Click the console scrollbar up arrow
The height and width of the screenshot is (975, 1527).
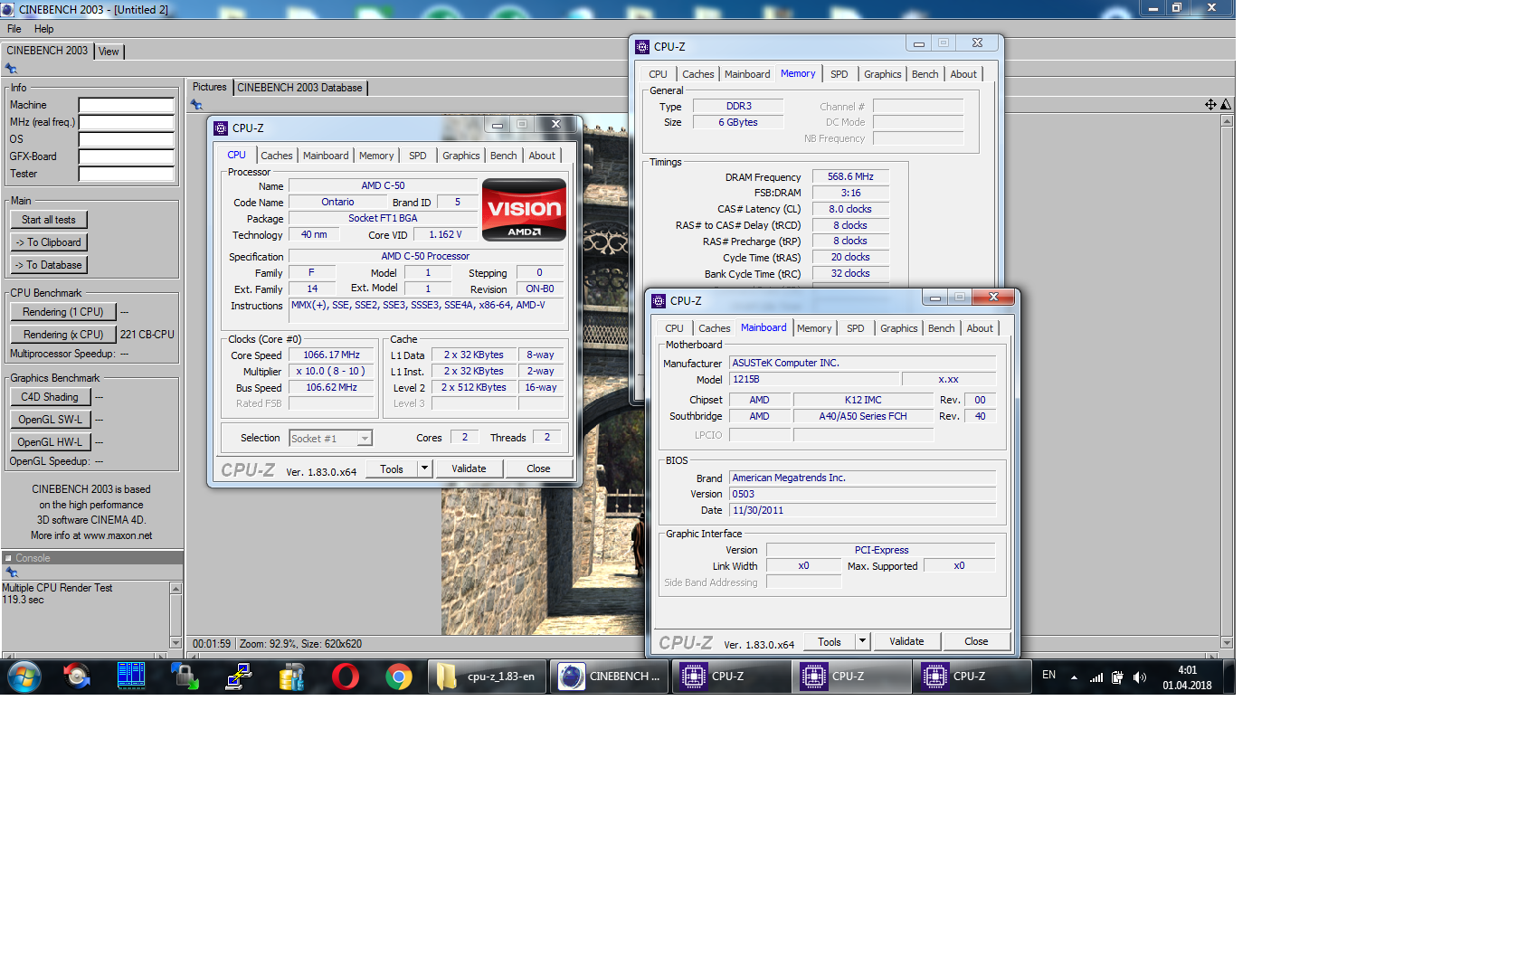pos(175,589)
